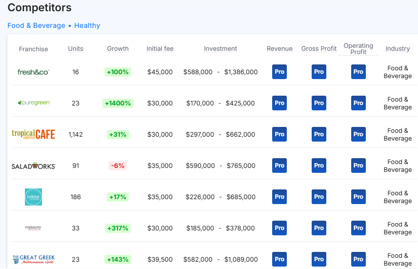Click the Operating Profit Pro badge for fresh&co

pos(358,72)
